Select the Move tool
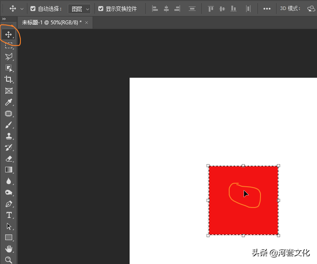317x264 pixels. click(x=8, y=35)
